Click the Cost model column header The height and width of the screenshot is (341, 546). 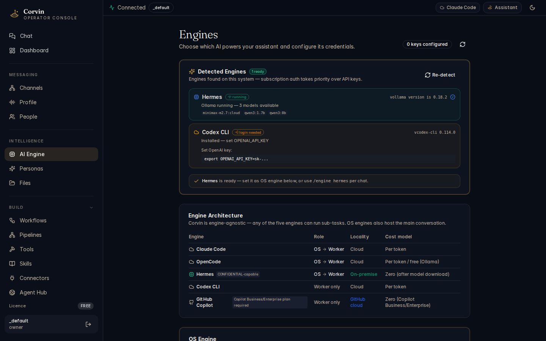click(x=399, y=237)
